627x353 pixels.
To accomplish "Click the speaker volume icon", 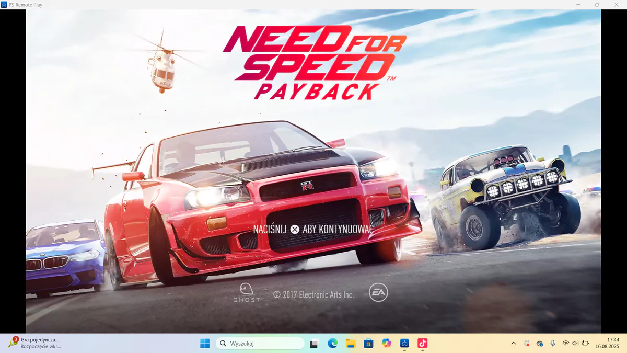I will [575, 343].
